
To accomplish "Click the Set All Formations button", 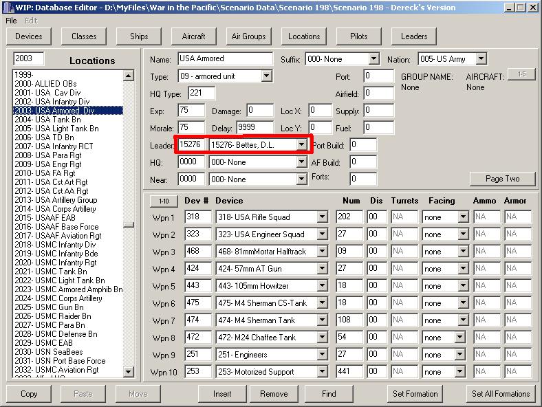I will point(501,394).
